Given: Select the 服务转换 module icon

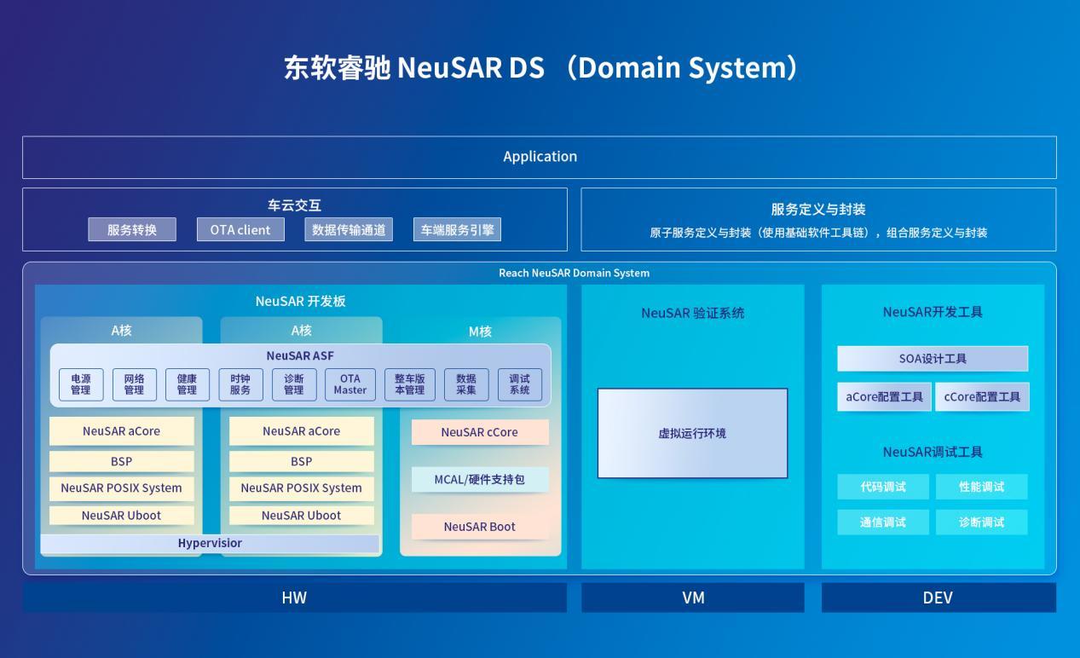Looking at the screenshot, I should point(131,228).
